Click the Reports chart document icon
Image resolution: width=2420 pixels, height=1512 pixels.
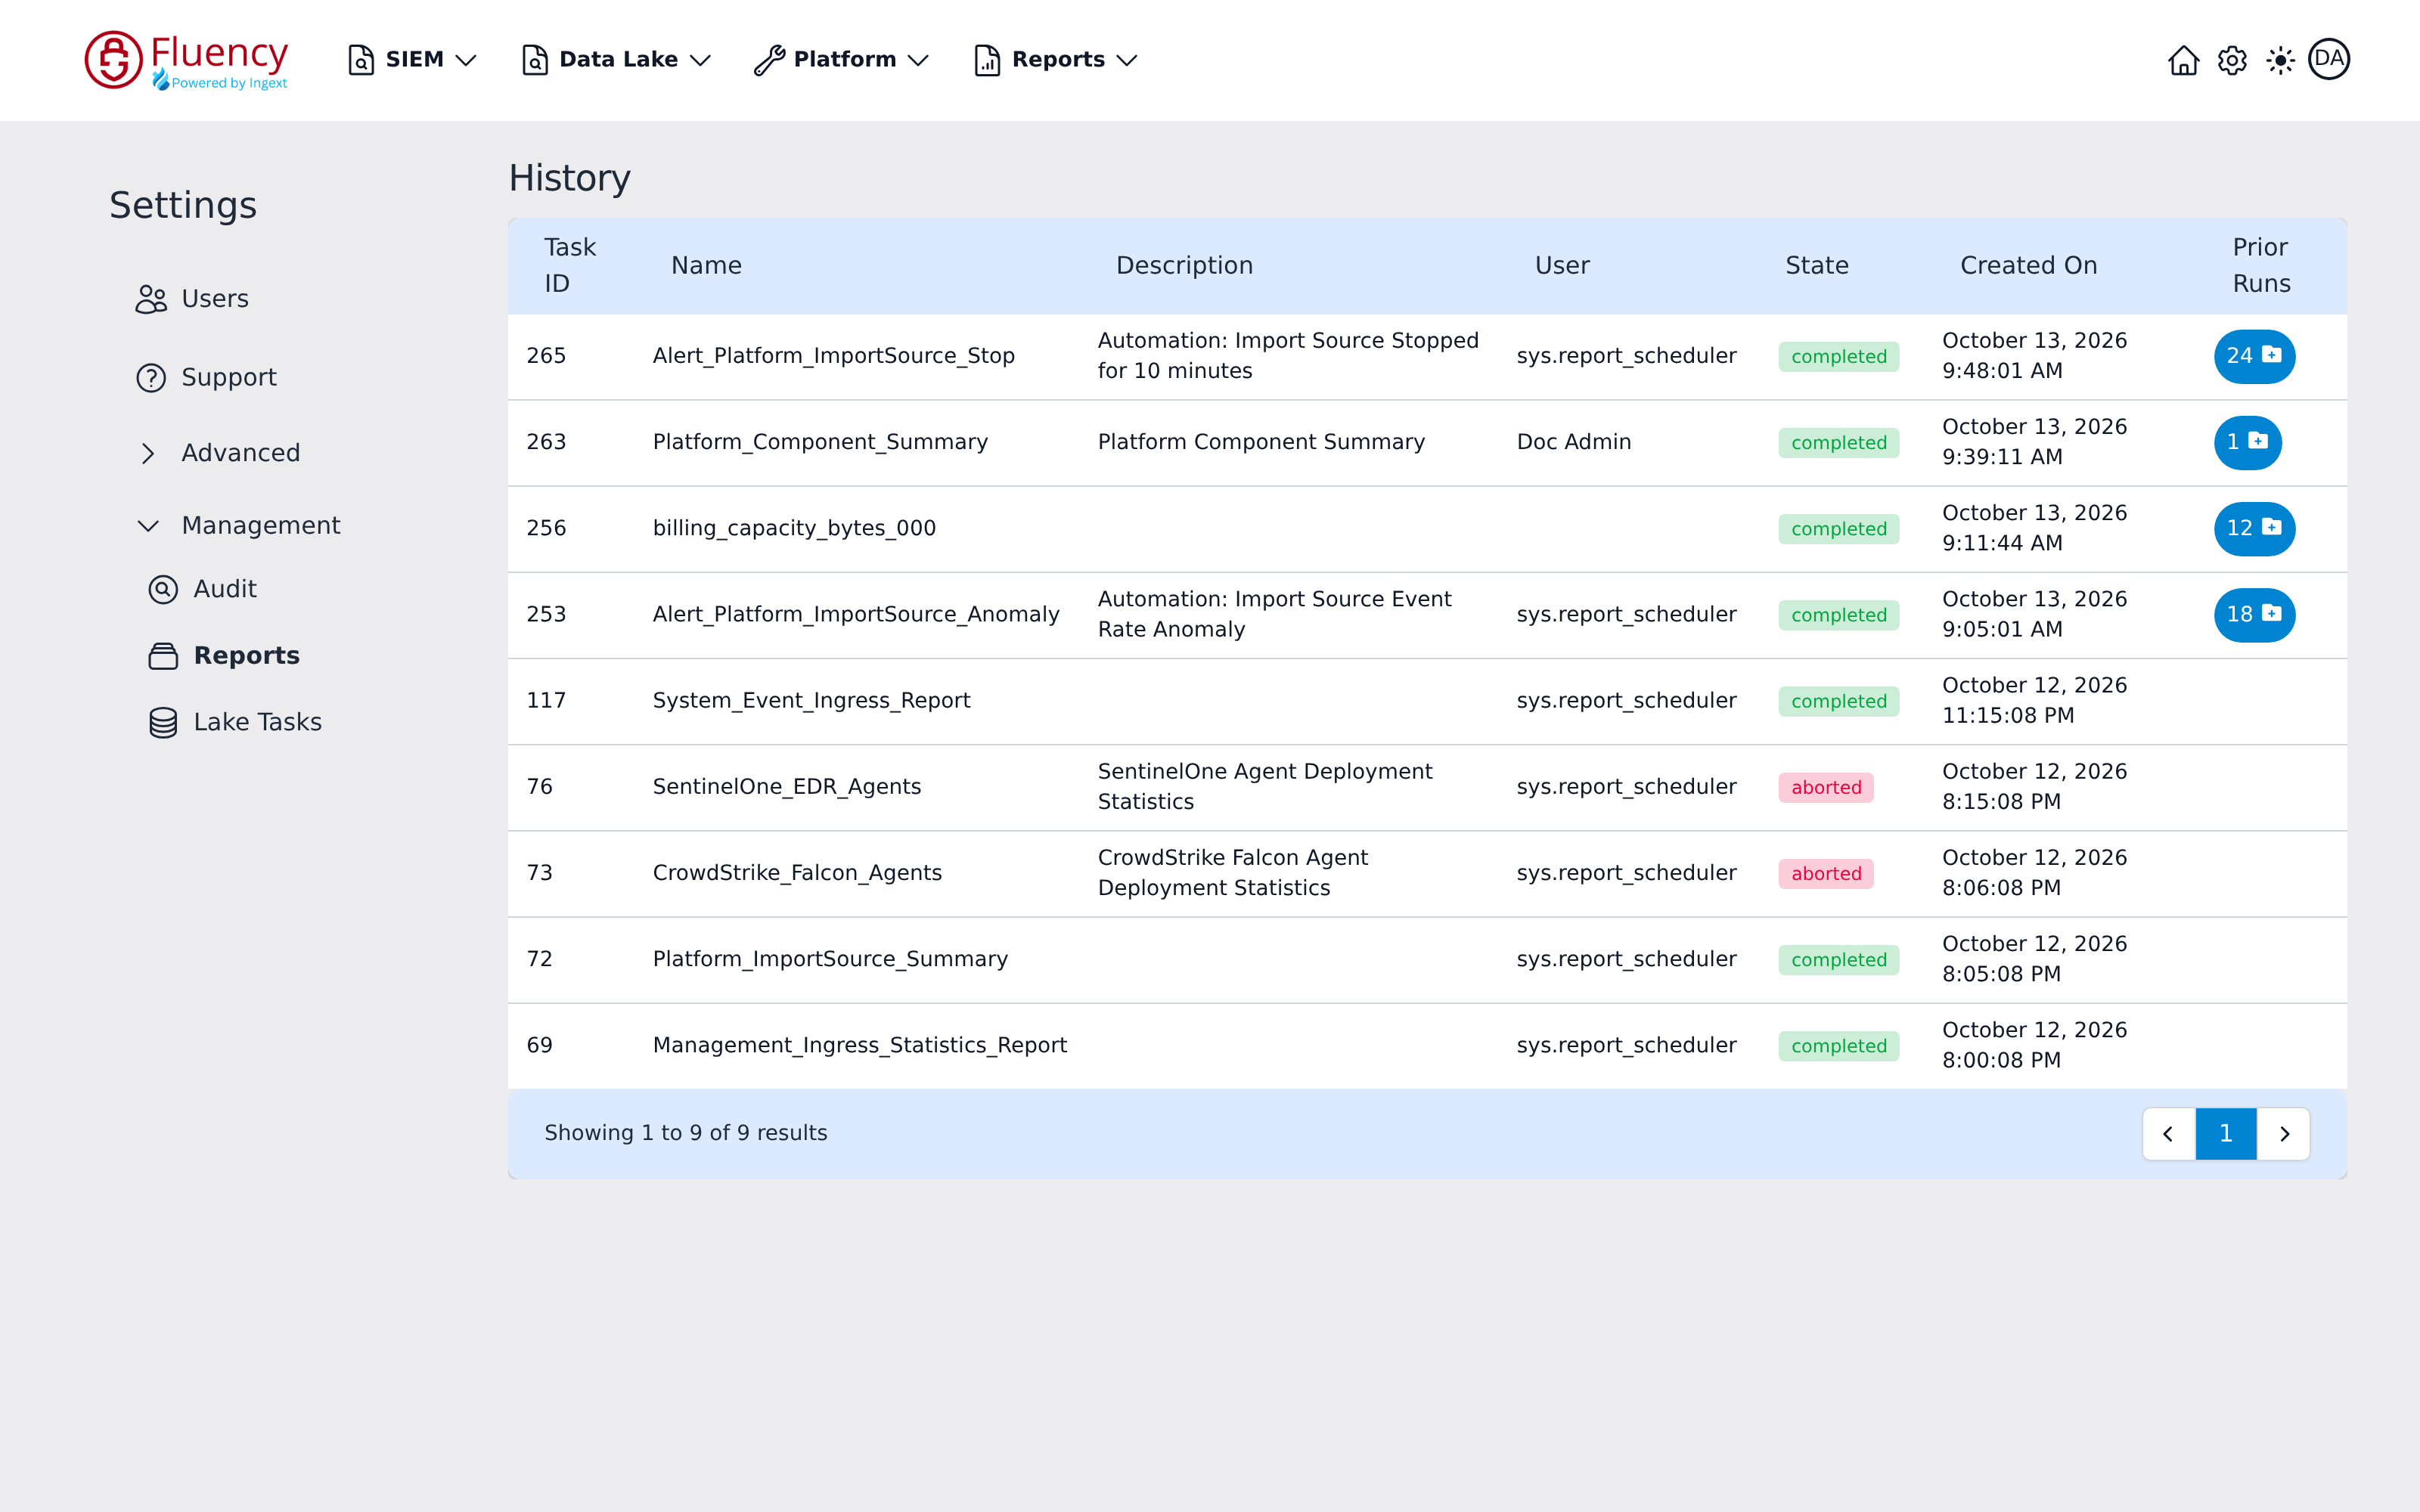[x=987, y=60]
